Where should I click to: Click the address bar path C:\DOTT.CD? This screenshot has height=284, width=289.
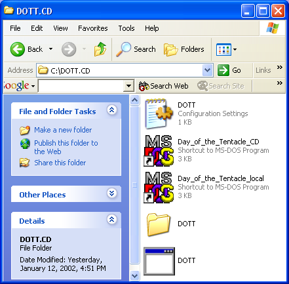tap(70, 71)
